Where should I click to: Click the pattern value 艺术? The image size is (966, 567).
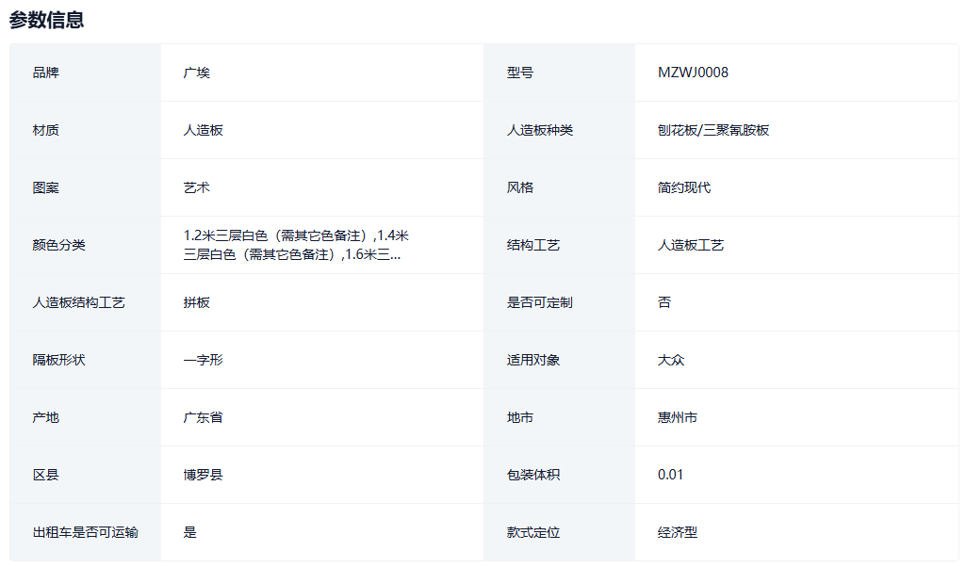(x=197, y=187)
